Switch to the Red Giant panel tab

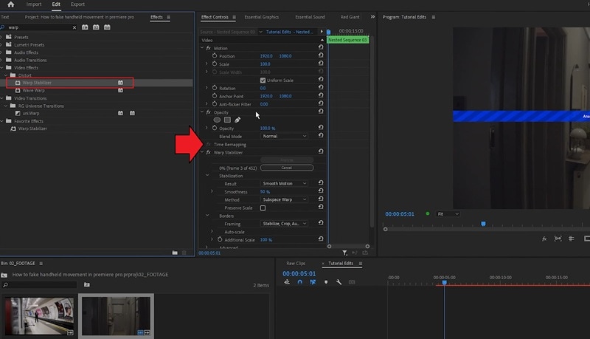(x=350, y=17)
